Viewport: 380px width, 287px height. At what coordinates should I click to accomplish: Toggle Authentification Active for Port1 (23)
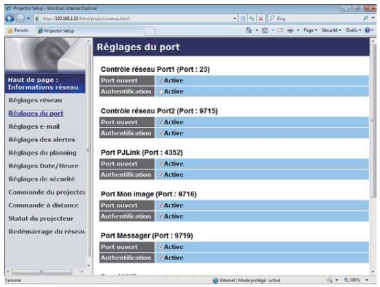point(161,92)
